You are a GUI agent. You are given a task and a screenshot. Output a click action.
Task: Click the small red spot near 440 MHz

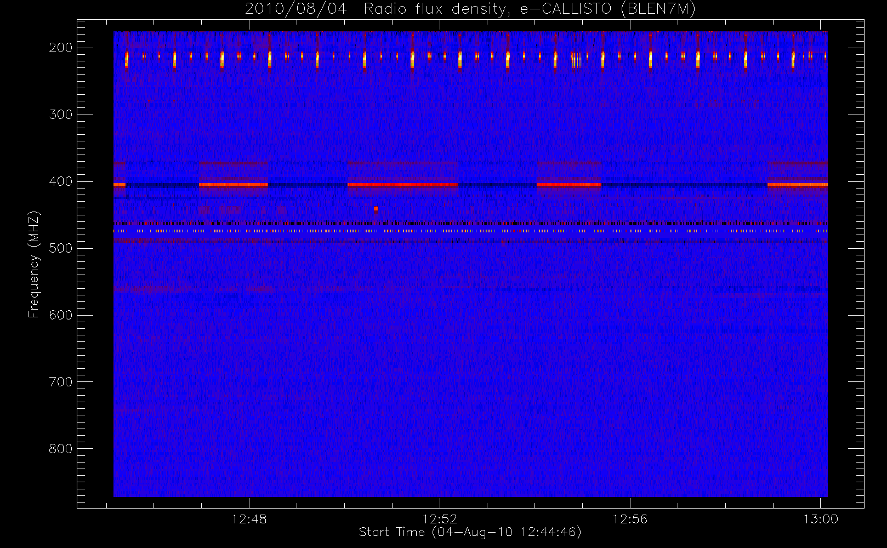click(376, 209)
